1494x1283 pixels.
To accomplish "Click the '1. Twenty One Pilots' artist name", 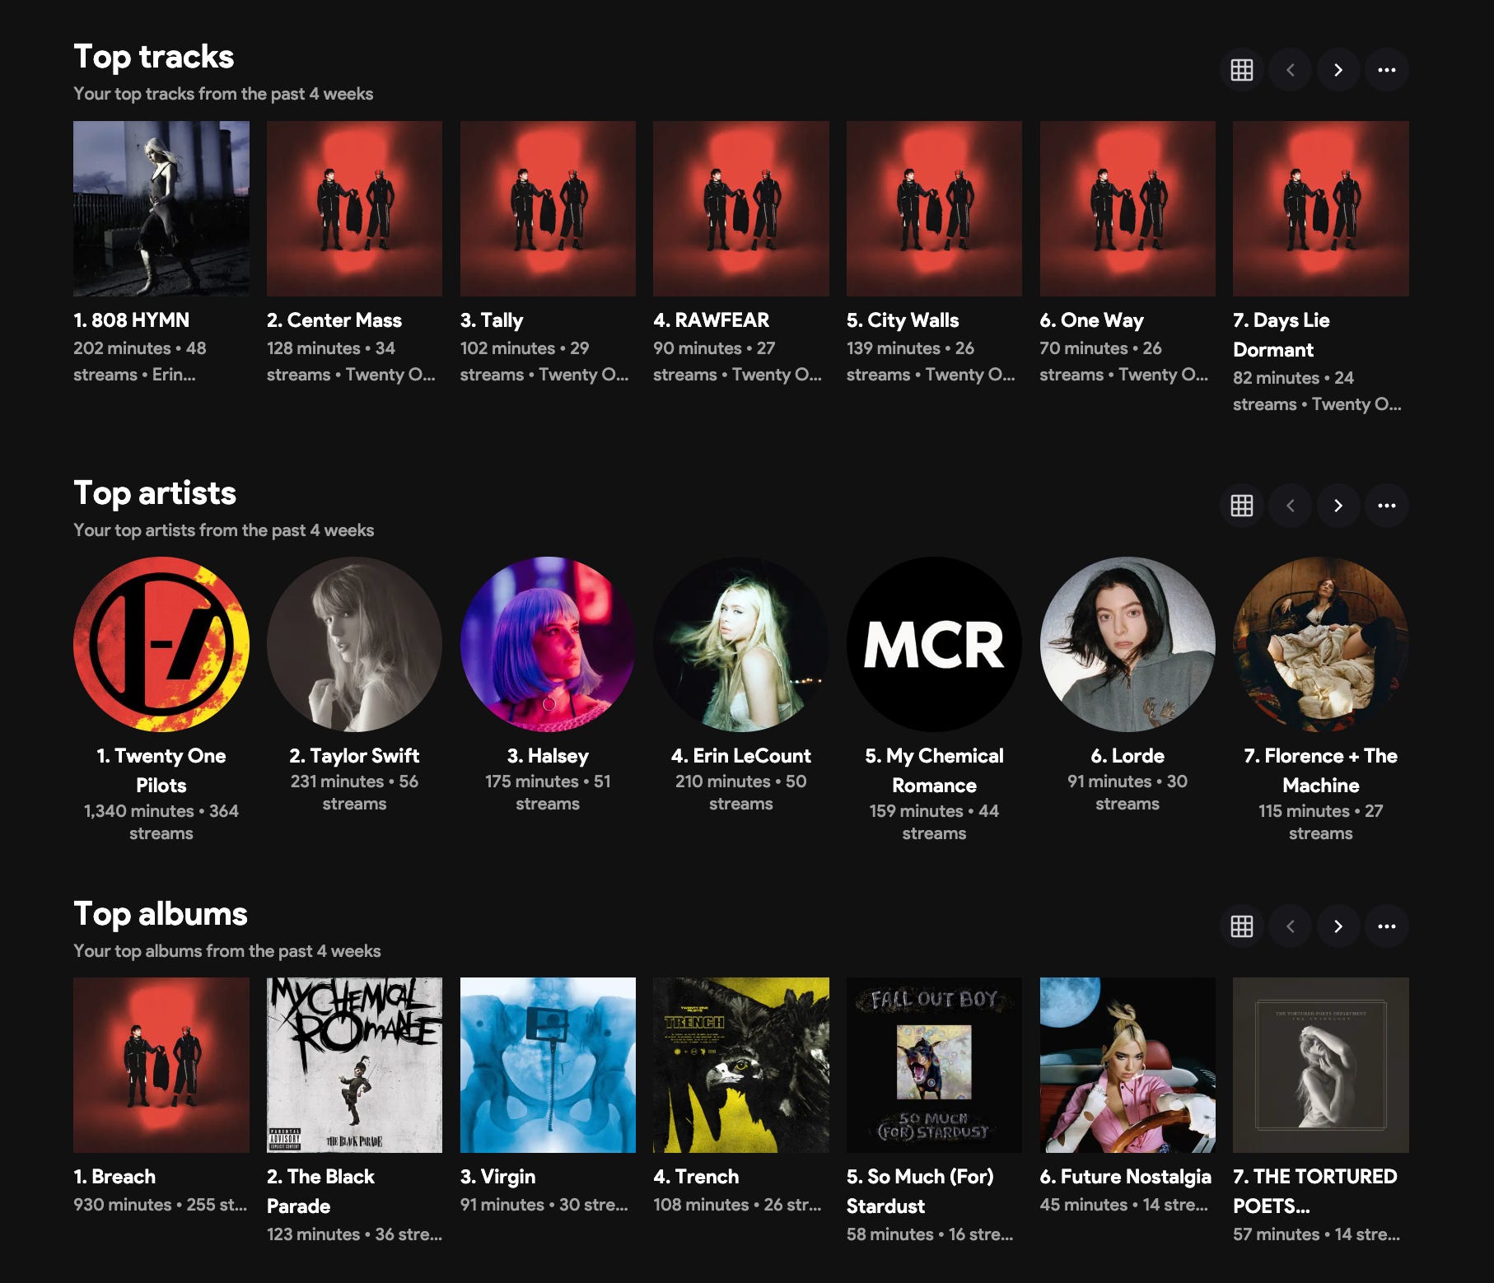I will point(161,771).
